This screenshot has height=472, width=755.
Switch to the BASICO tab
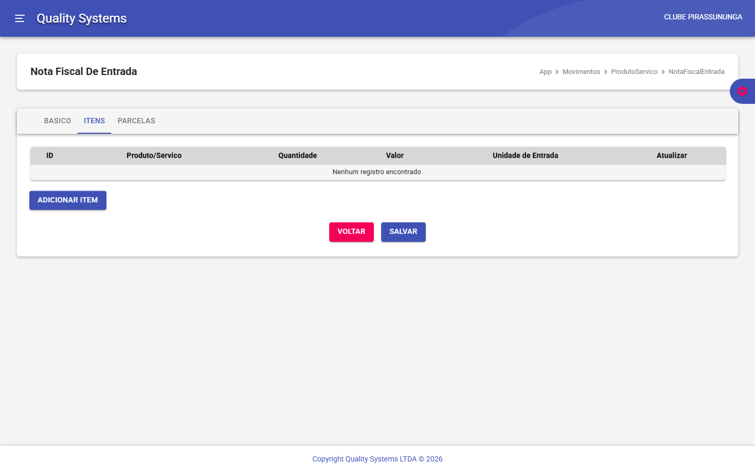57,121
